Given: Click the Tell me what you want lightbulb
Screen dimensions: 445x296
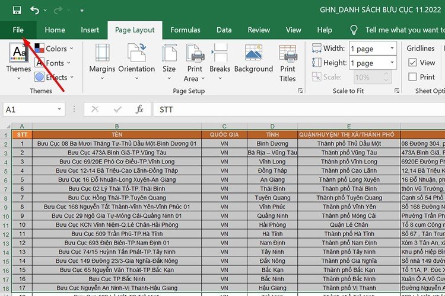Looking at the screenshot, I should pos(354,30).
